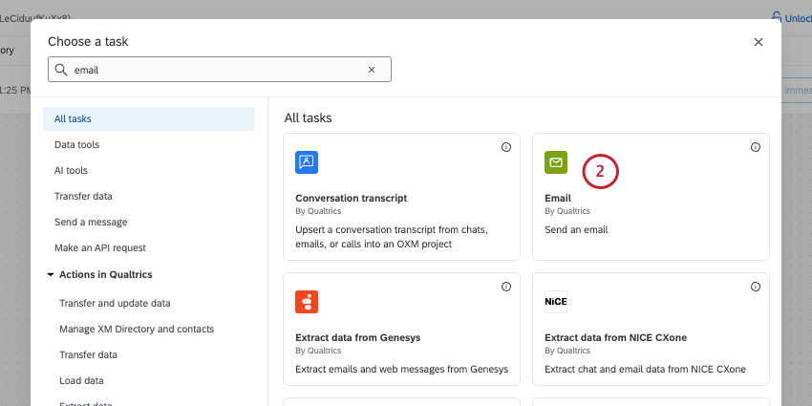Click Extract chat and email data description
Viewport: 812px width, 406px height.
tap(645, 370)
